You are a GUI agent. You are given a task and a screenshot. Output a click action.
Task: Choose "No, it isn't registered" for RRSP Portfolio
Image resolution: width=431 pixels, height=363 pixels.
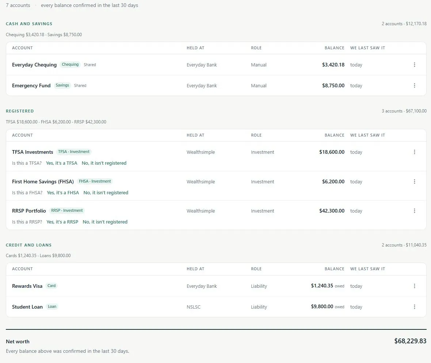pyautogui.click(x=105, y=222)
